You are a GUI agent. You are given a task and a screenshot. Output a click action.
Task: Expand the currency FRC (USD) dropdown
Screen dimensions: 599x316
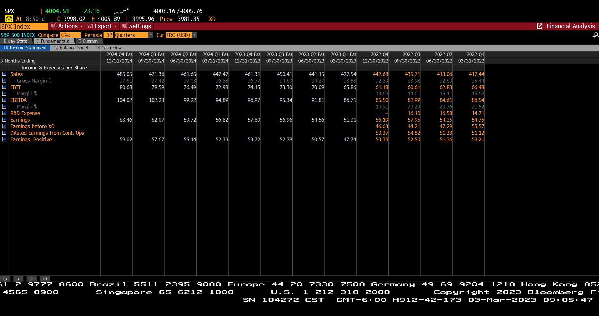194,35
